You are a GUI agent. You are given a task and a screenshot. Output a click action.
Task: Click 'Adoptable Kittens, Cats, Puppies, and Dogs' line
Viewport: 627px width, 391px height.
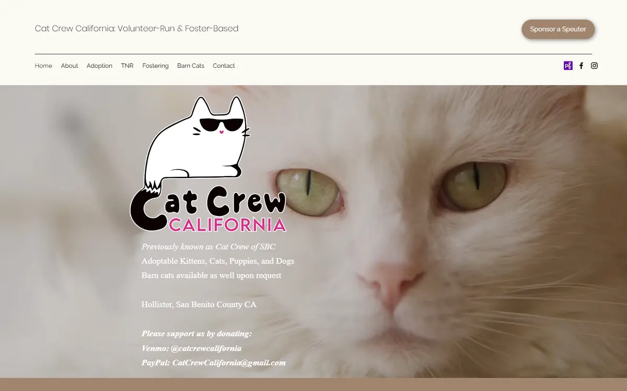point(218,261)
